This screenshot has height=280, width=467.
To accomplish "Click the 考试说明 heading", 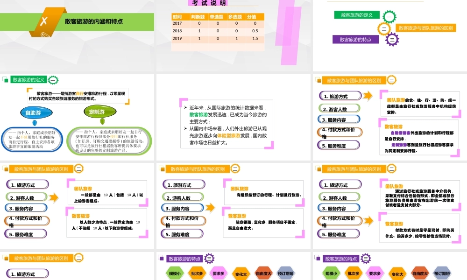I will point(208,3).
